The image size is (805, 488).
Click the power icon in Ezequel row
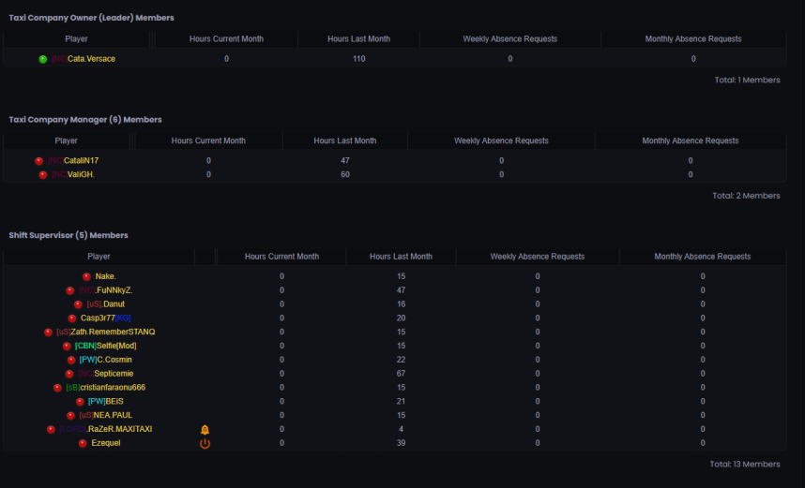(x=205, y=443)
